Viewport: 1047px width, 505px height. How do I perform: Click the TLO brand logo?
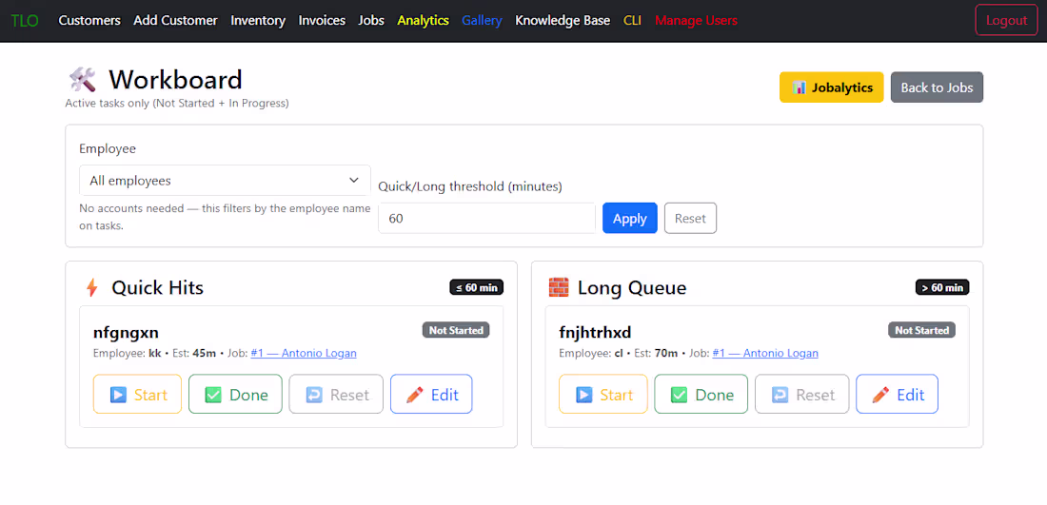coord(25,21)
